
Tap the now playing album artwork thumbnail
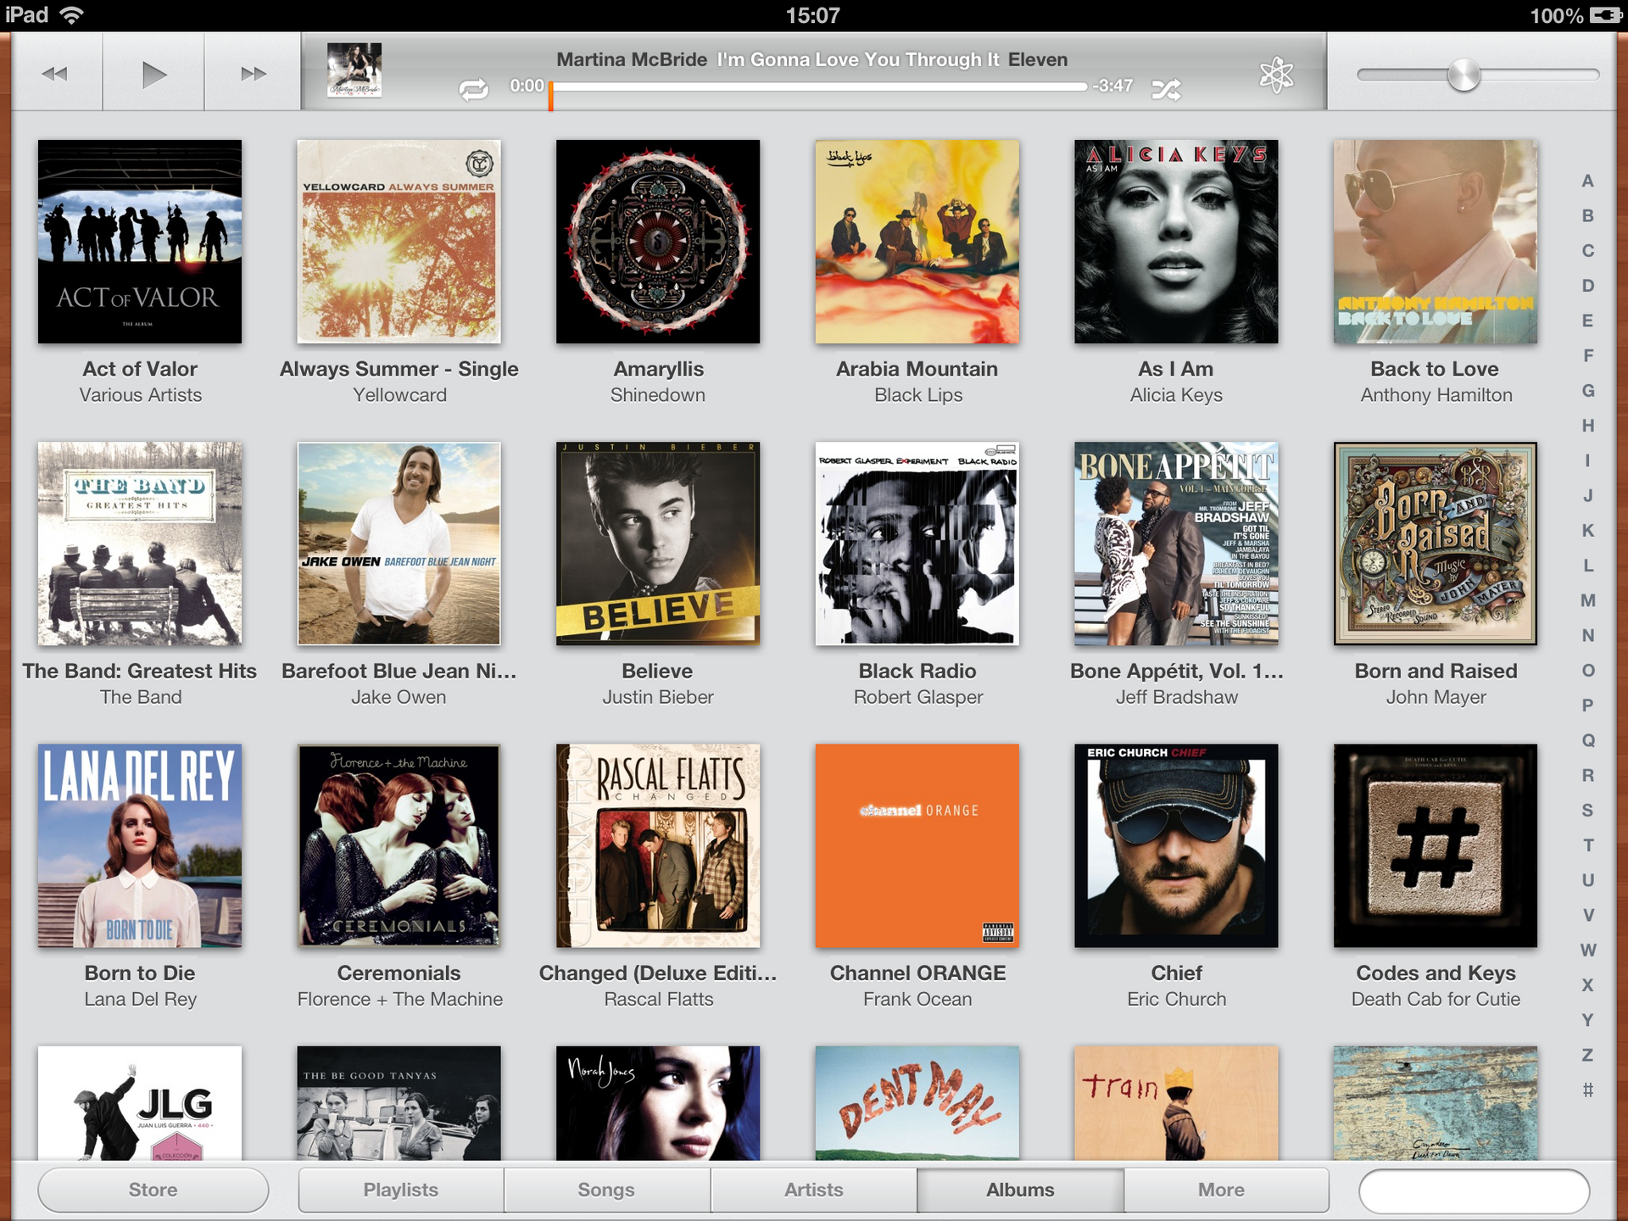[x=353, y=70]
